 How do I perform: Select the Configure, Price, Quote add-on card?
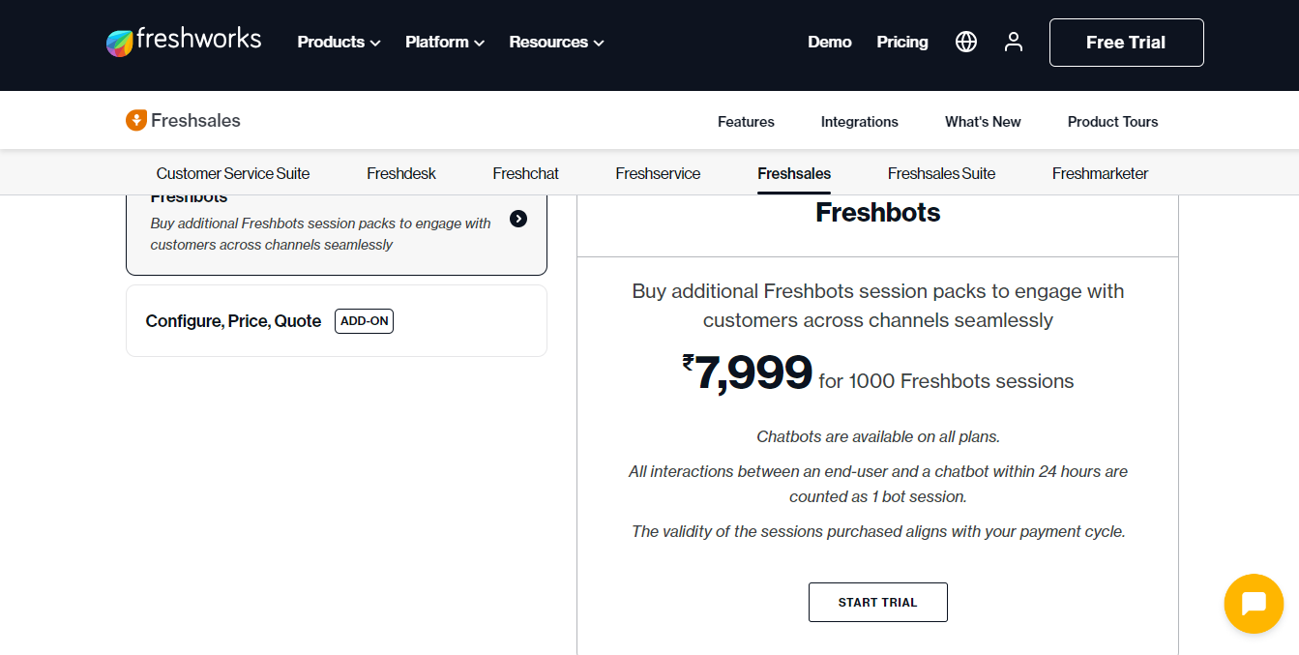click(x=337, y=320)
